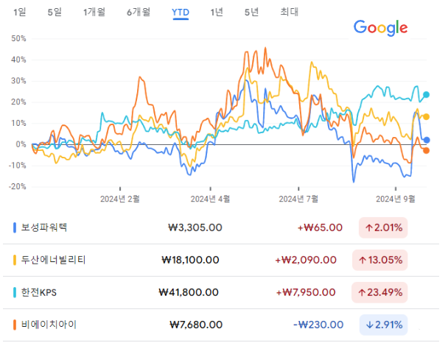Image resolution: width=448 pixels, height=346 pixels.
Task: Open the 1개월 range tab
Action: pos(94,12)
